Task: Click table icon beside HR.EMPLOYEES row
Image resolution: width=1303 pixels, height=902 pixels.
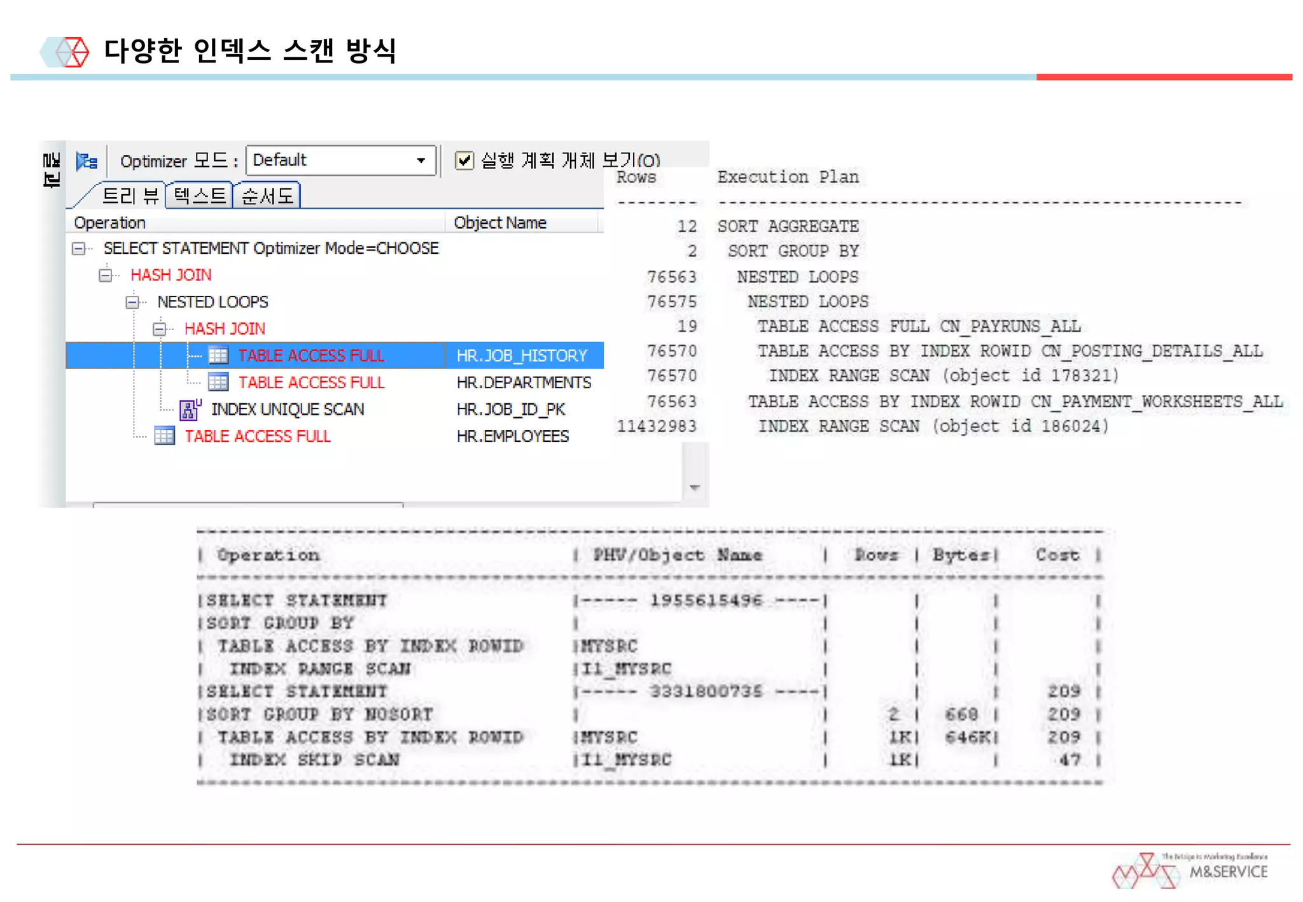Action: click(x=164, y=436)
